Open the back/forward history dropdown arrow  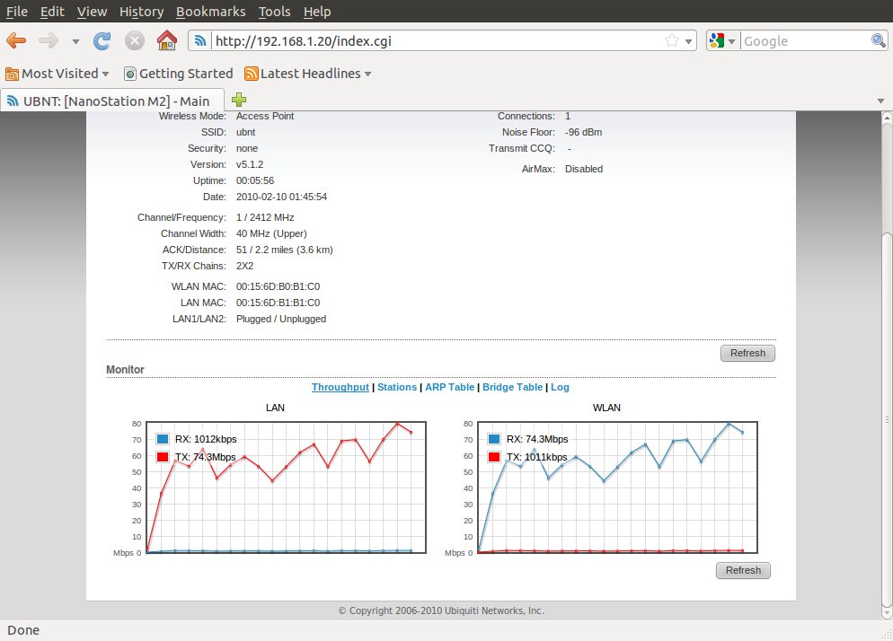[x=75, y=41]
